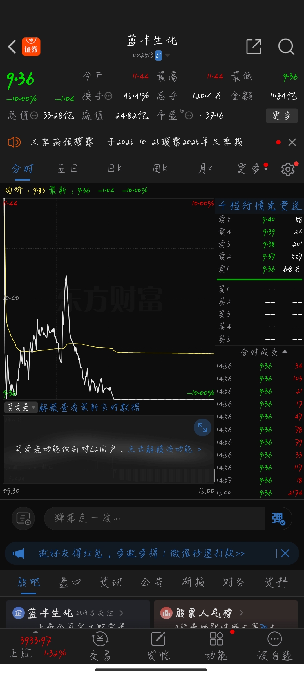Tap the 卖4 order row 9.39
The image size is (304, 676).
259,232
